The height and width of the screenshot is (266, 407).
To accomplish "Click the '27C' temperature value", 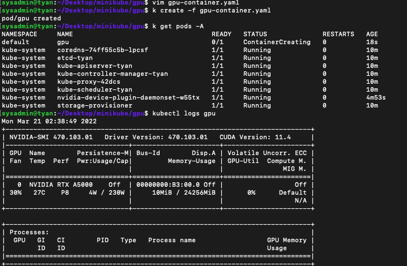I will click(39, 192).
